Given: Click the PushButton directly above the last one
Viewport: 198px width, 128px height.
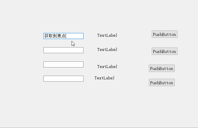Looking at the screenshot, I should (161, 68).
